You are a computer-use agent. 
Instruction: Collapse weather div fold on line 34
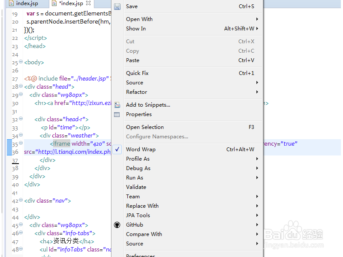point(21,135)
